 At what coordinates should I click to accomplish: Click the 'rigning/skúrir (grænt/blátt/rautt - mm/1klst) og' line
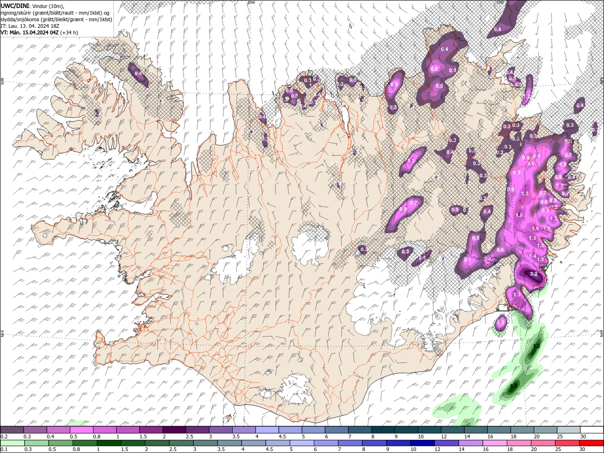(x=55, y=12)
